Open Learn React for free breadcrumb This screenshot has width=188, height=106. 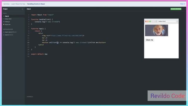pos(18,4)
